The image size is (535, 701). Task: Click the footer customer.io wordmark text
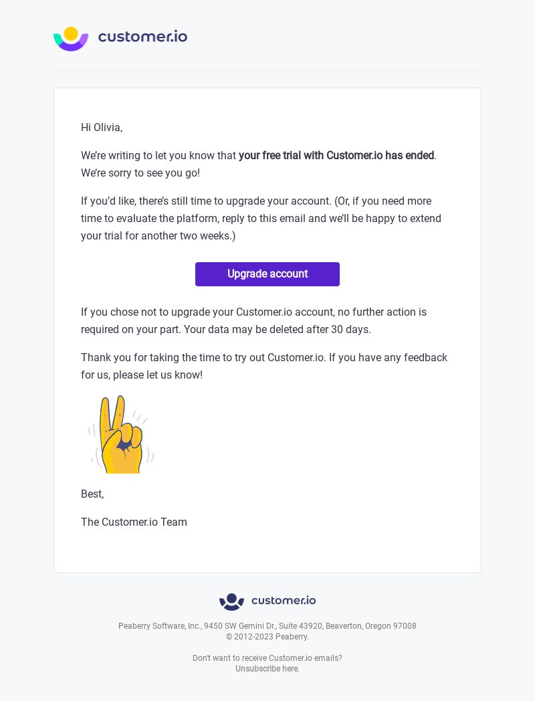(x=284, y=601)
